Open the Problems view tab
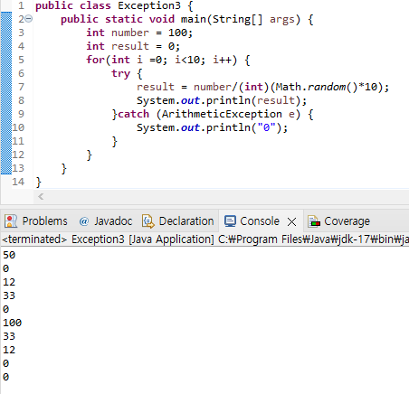Screen dimensions: 409x394 (x=36, y=221)
